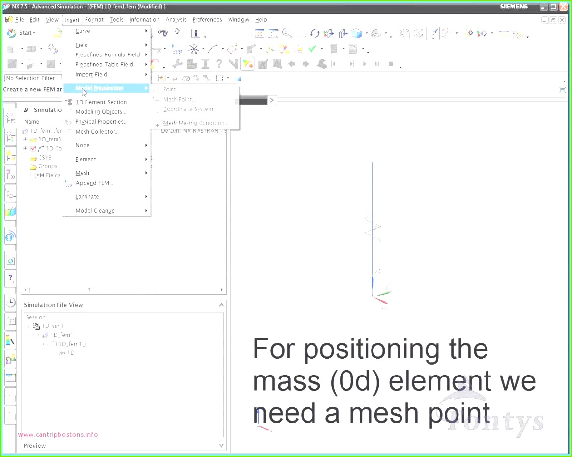Click the Fit view toolbar icon

[x=259, y=34]
